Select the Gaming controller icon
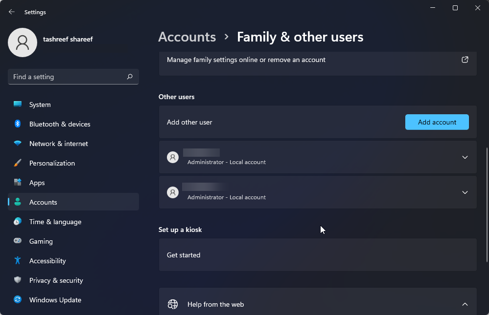Viewport: 489px width, 315px height. click(x=18, y=241)
